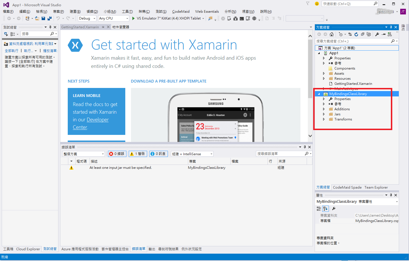Toggle auto-hide pin on 屬性 panel
Image resolution: width=409 pixels, height=261 pixels.
(391, 195)
